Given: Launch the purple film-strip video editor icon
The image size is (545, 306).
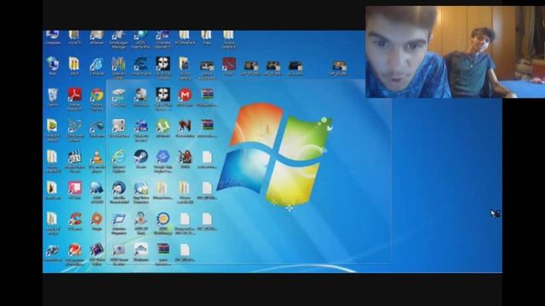Looking at the screenshot, I should 96,253.
